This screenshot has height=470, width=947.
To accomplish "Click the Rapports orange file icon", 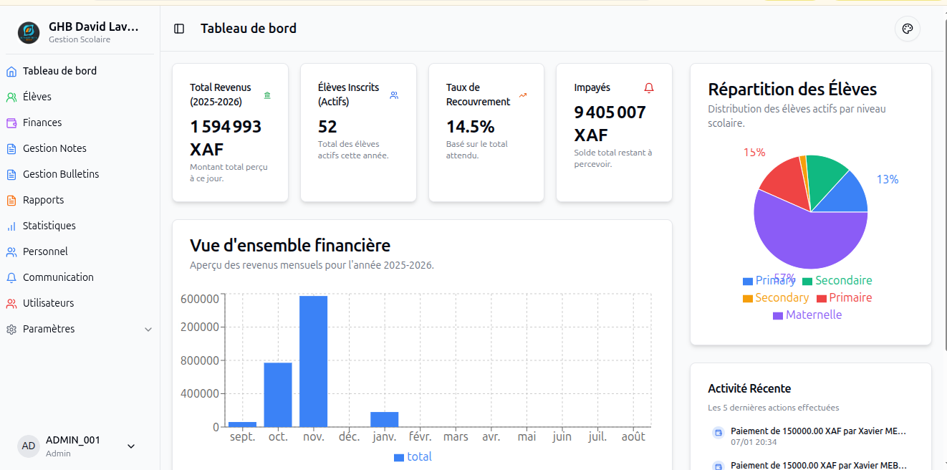I will [11, 200].
